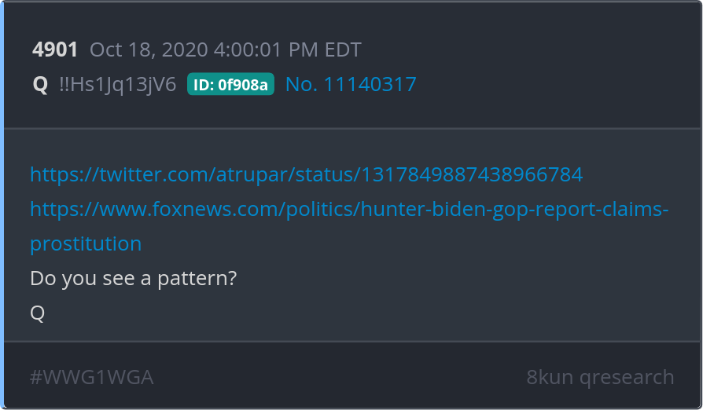
Task: Open the atrupar Twitter status link
Action: tap(306, 174)
